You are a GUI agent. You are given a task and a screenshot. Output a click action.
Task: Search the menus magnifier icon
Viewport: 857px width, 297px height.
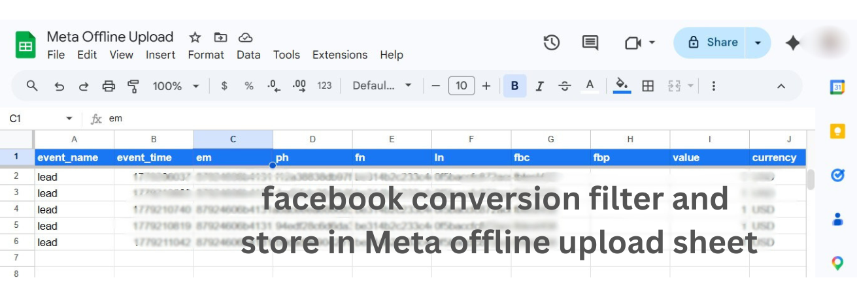point(32,86)
